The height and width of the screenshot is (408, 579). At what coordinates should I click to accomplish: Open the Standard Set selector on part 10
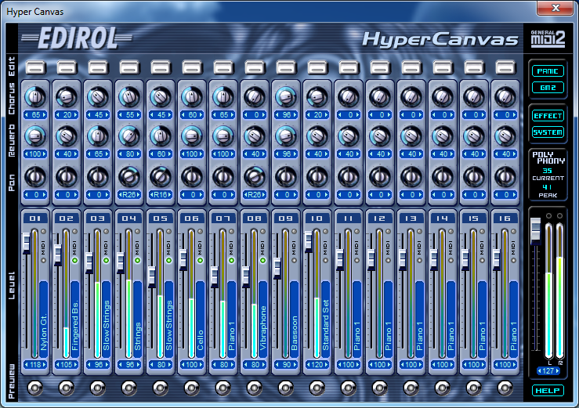326,320
